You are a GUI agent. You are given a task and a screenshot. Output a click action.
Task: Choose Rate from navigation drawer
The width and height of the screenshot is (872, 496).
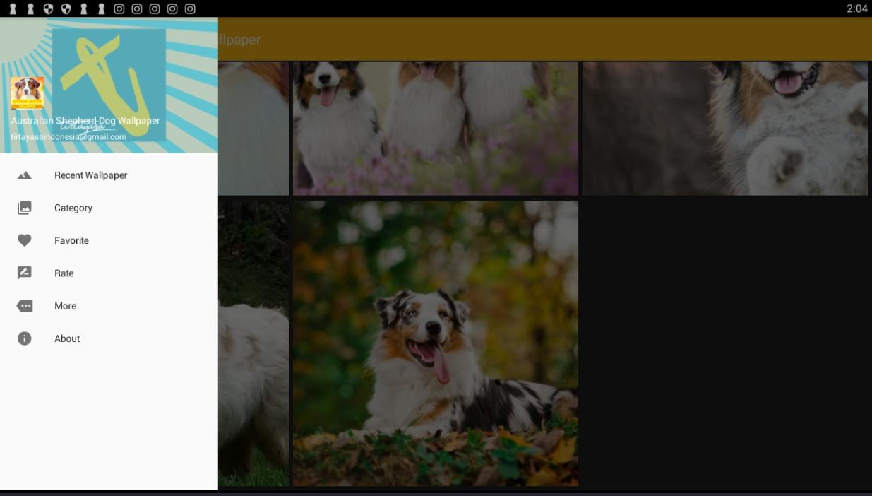click(x=109, y=273)
